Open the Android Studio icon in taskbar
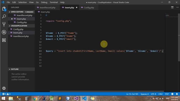Viewport: 180px width, 101px height. (x=51, y=98)
